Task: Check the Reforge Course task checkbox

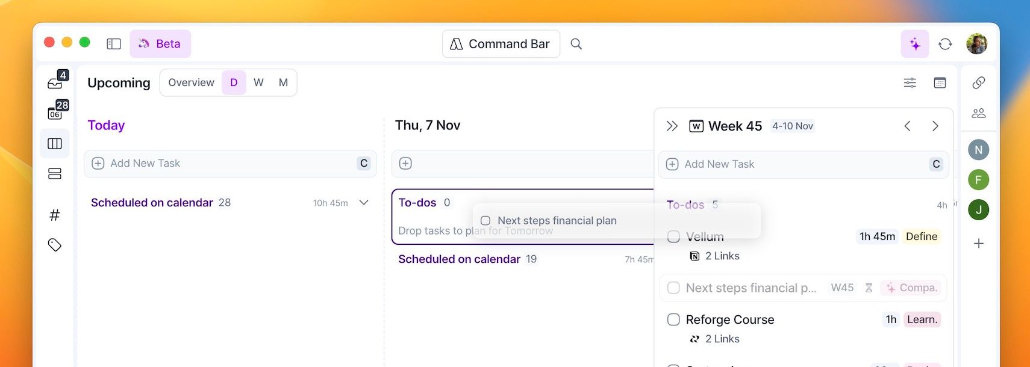Action: [x=673, y=319]
